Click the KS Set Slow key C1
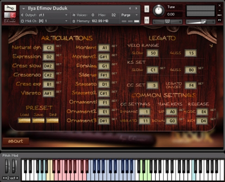This screenshot has width=225, height=182. point(153,70)
